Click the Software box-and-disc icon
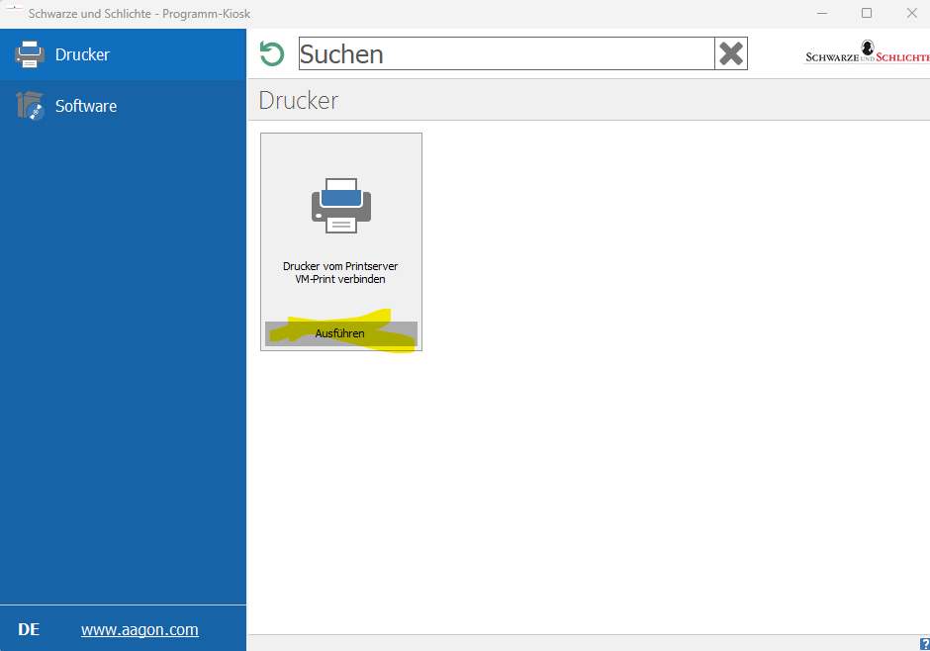 tap(30, 106)
